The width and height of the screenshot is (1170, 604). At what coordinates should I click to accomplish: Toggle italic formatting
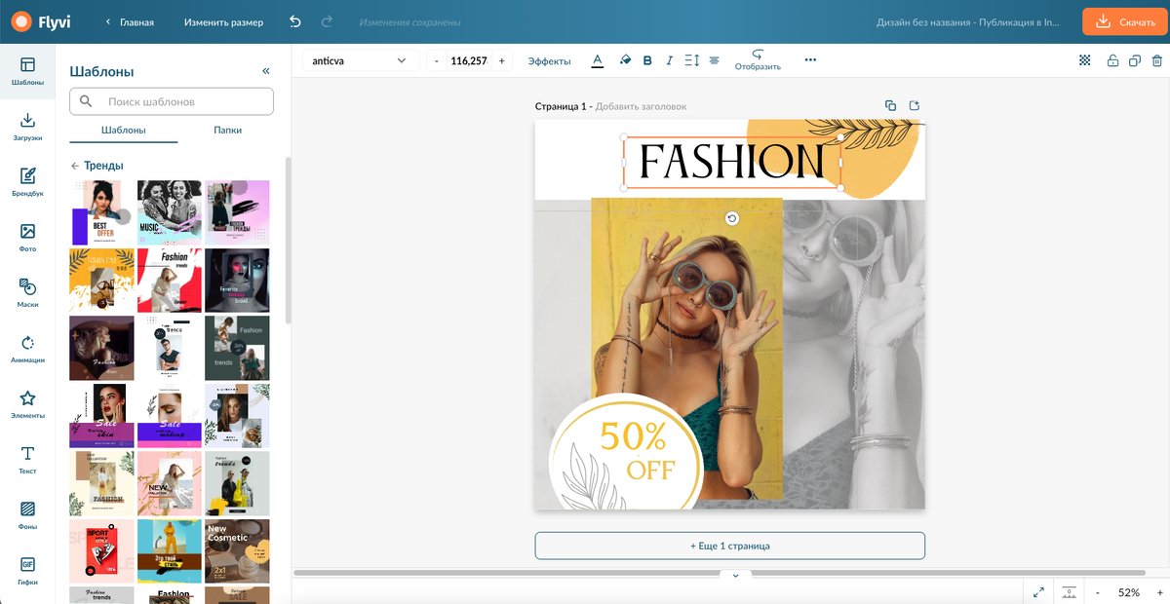(669, 60)
